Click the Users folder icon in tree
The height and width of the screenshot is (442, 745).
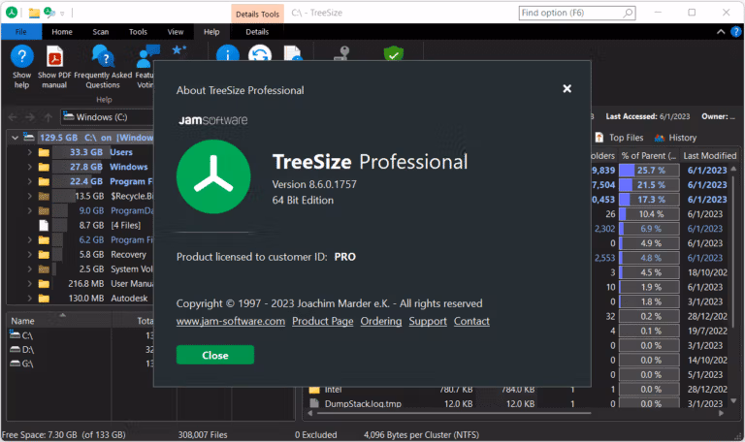44,152
